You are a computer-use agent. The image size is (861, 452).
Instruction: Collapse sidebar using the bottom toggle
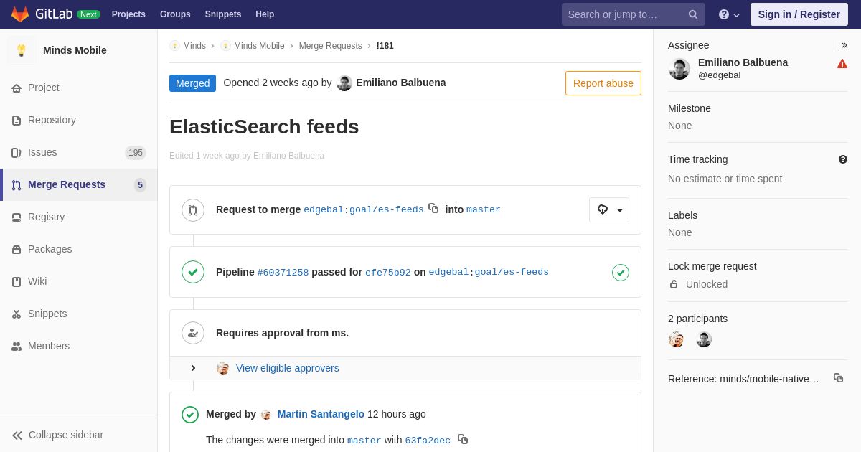tap(57, 435)
